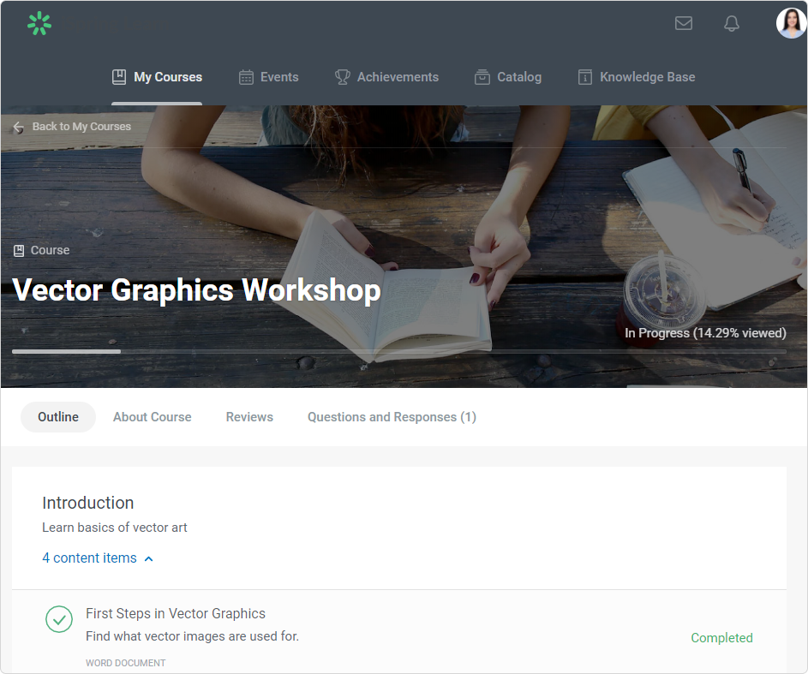Open First Steps in Vector Graphics item

pos(176,613)
